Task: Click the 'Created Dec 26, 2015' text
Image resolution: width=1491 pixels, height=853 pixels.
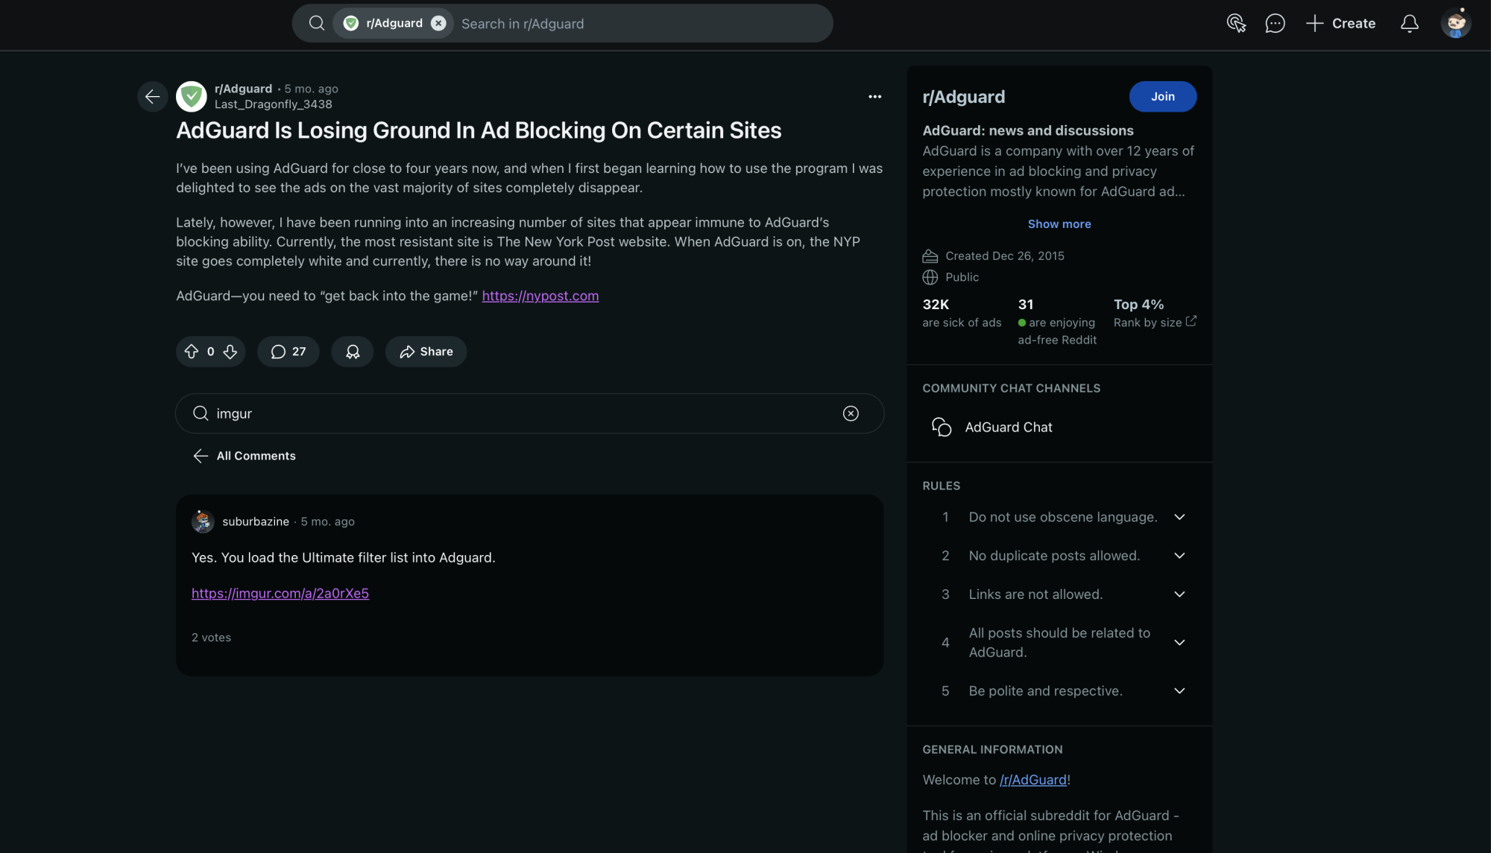Action: click(x=1005, y=256)
